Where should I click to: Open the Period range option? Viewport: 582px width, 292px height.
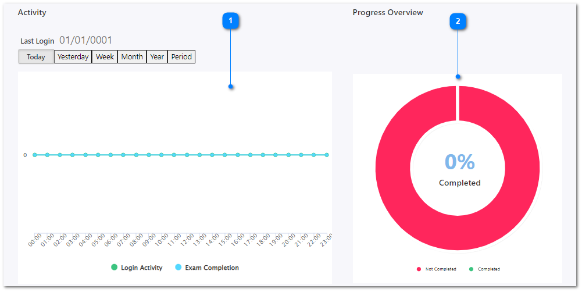(181, 57)
